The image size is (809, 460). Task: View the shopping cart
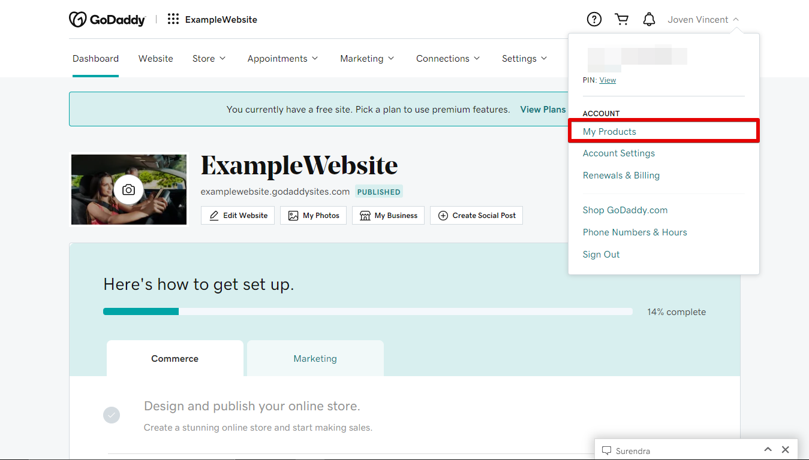pos(621,19)
